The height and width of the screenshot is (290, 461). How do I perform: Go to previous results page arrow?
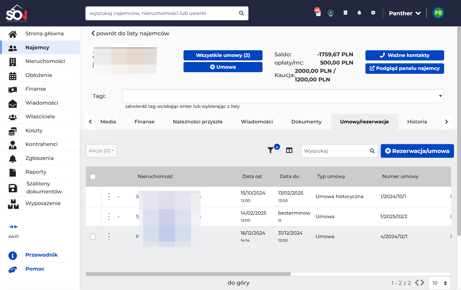pos(417,283)
